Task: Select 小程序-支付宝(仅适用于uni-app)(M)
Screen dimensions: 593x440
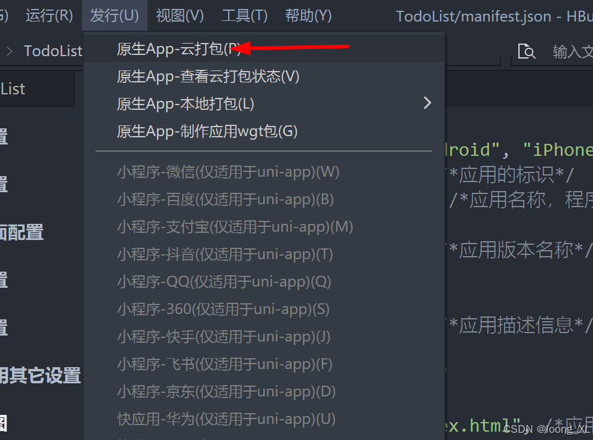Action: 264,227
